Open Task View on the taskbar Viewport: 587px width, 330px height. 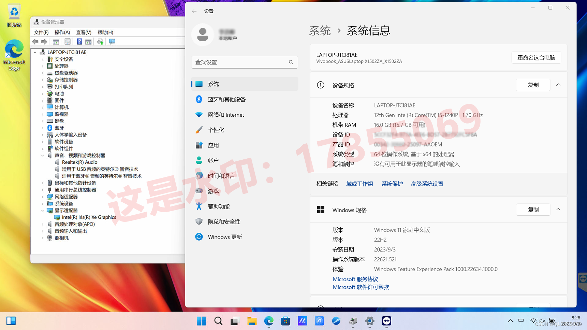pyautogui.click(x=235, y=321)
